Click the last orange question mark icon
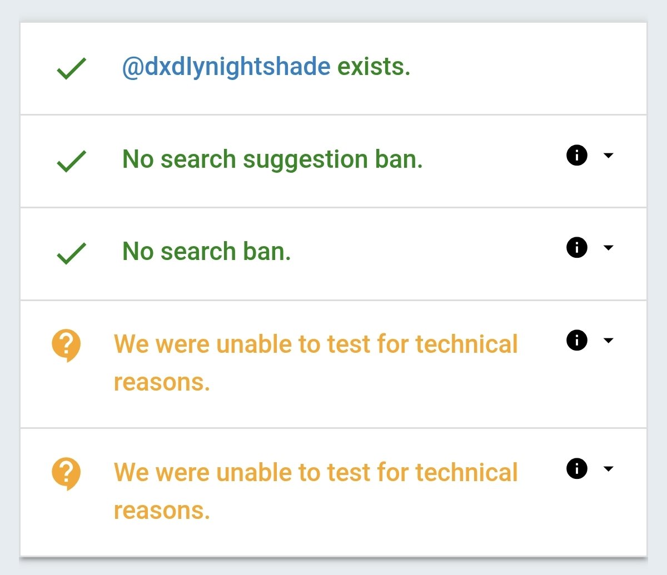The image size is (667, 575). [66, 473]
